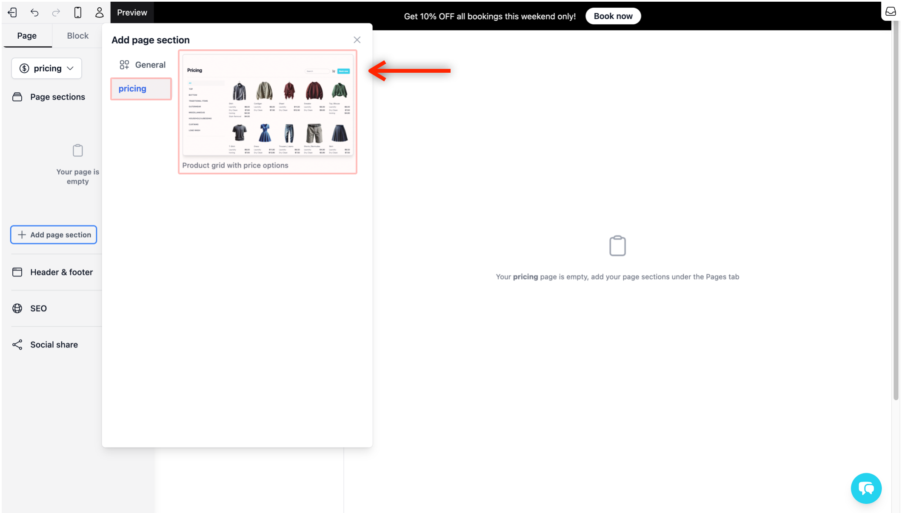
Task: Select the General section category
Action: tap(142, 65)
